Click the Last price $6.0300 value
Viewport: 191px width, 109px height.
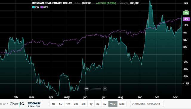86,3
